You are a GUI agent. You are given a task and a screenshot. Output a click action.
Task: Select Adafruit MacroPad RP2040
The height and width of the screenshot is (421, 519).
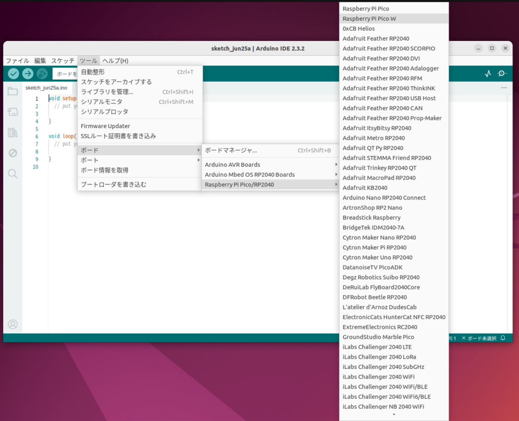[x=394, y=178]
